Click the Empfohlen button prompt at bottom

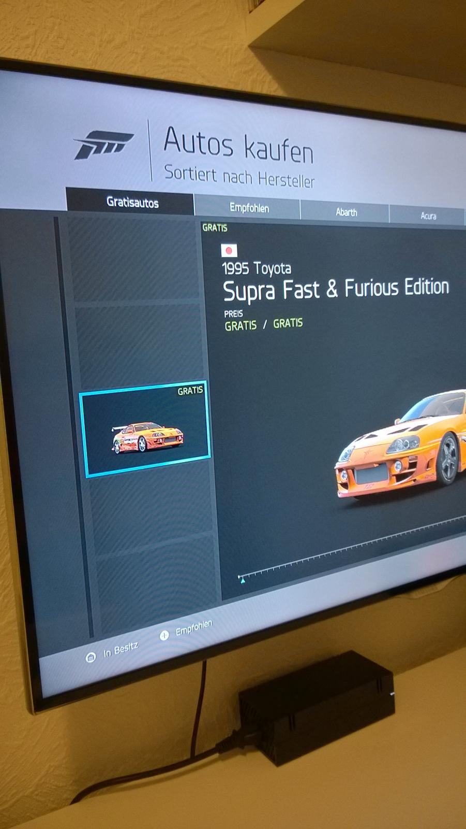click(186, 630)
